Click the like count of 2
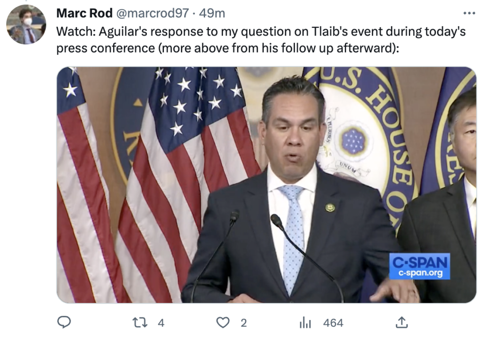 pyautogui.click(x=243, y=323)
